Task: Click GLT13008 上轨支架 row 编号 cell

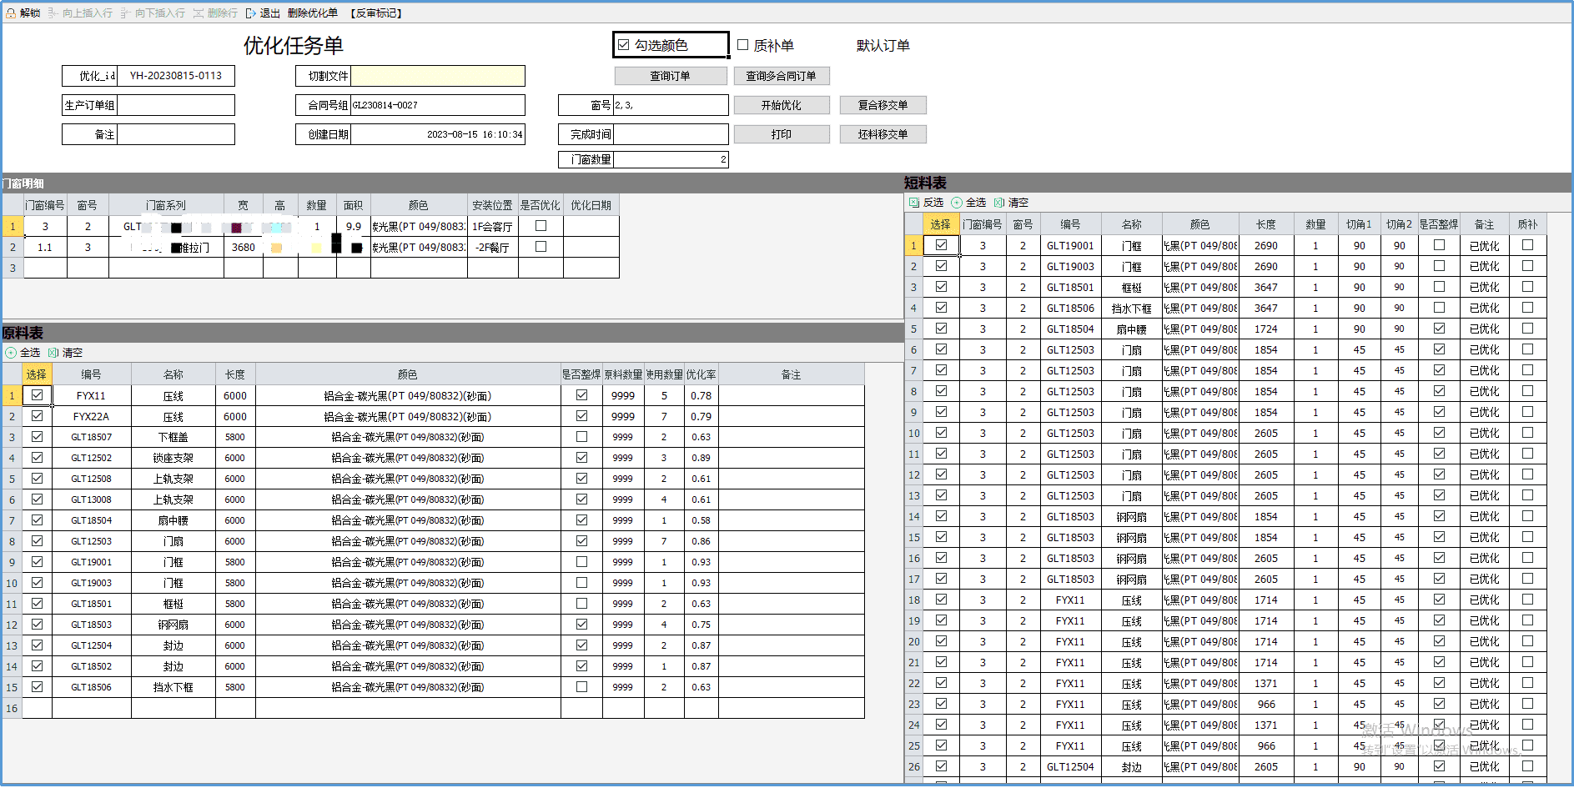Action: click(92, 499)
